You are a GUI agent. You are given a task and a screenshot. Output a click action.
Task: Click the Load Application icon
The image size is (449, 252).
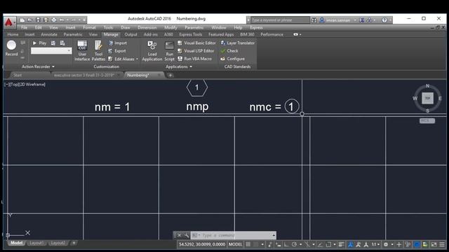(x=152, y=50)
